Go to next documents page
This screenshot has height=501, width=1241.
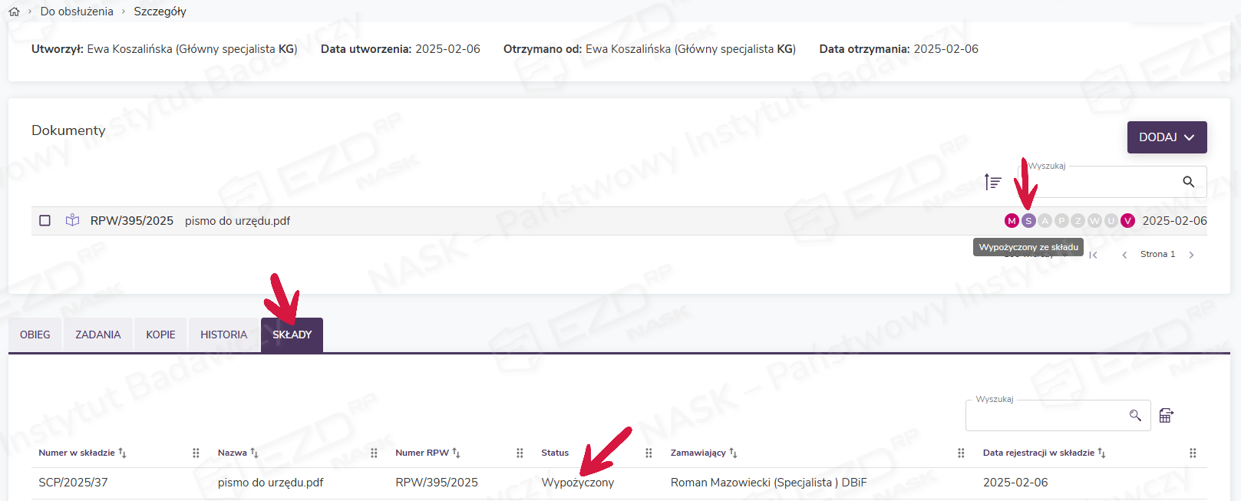pos(1191,255)
